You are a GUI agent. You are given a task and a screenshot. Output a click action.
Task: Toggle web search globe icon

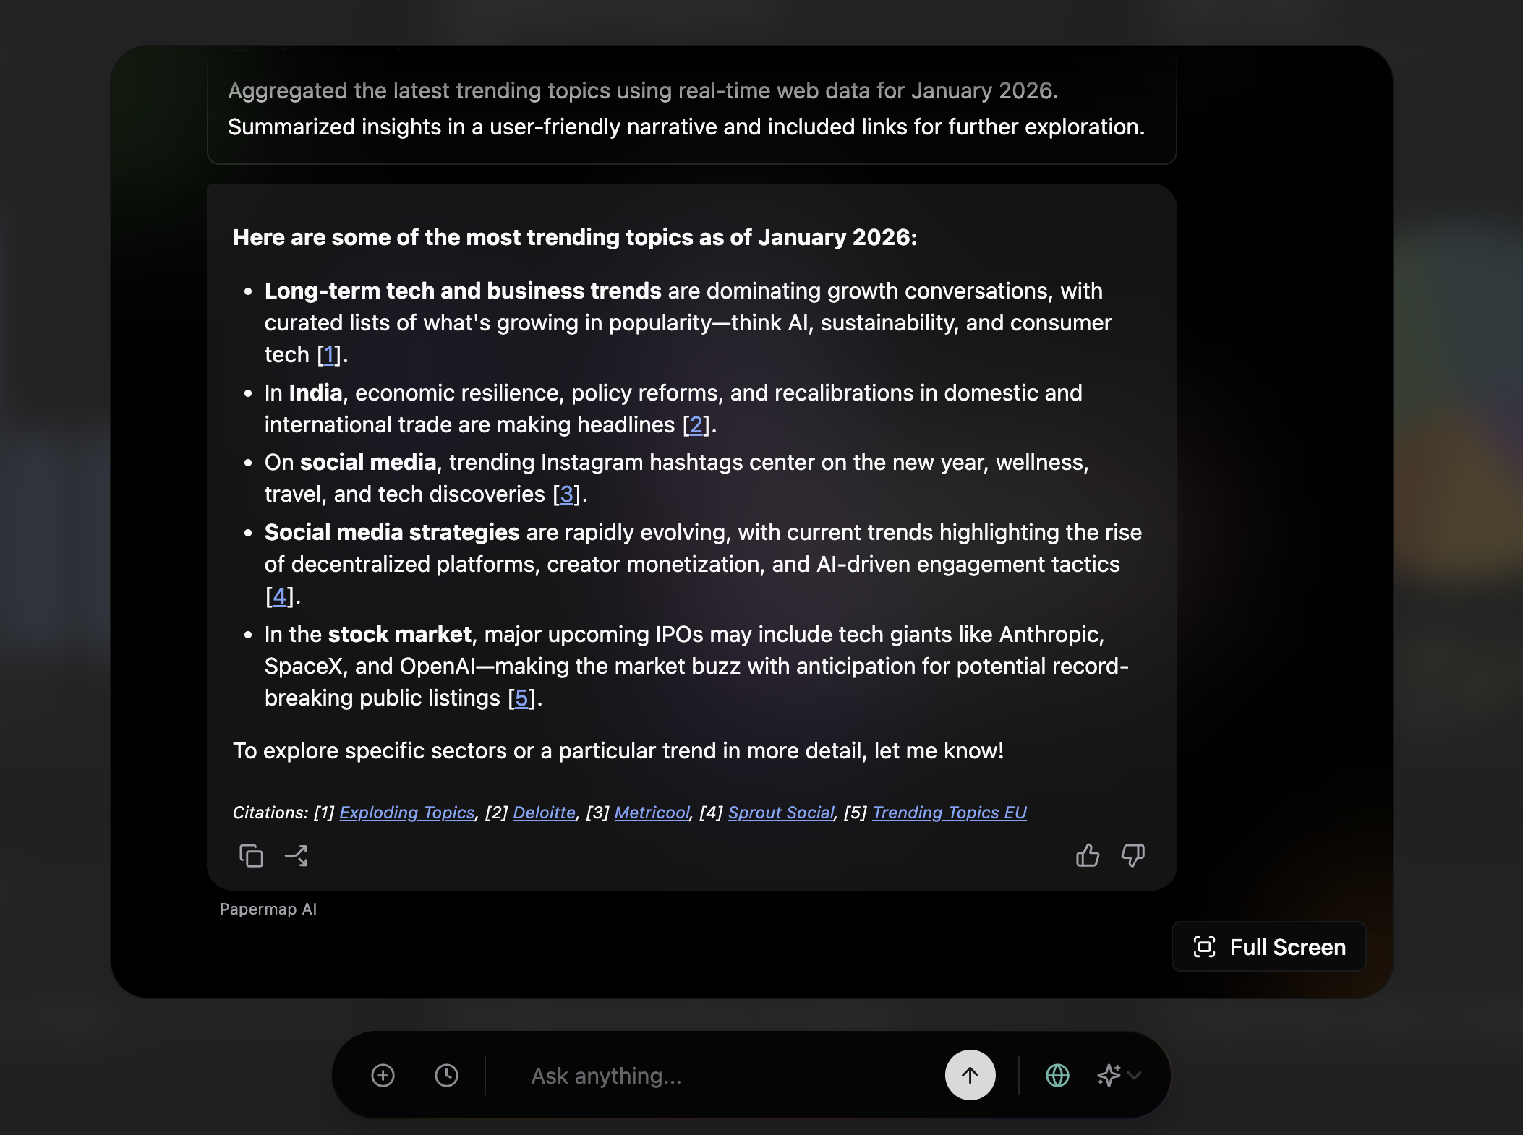[x=1057, y=1075]
